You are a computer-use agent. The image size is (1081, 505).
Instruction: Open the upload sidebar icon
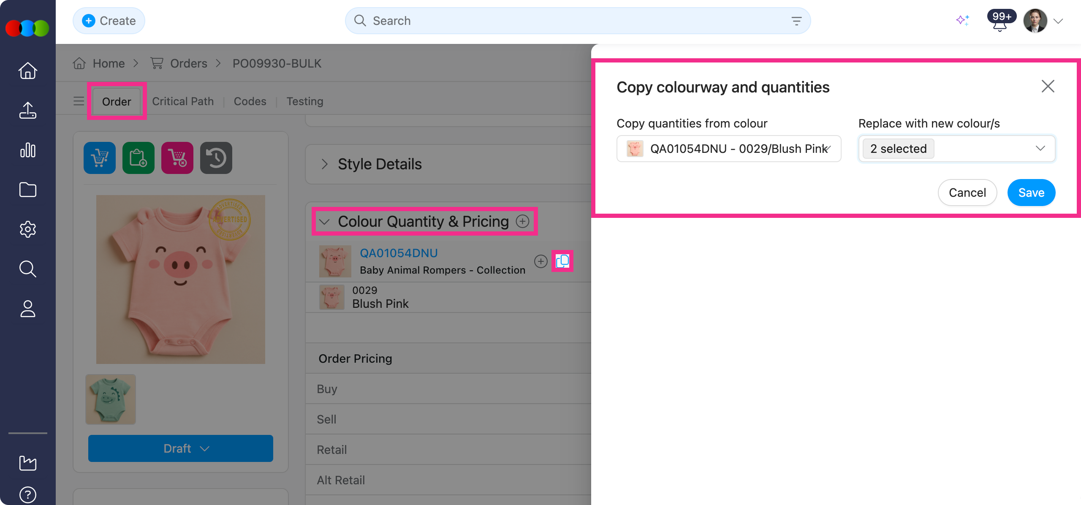(x=27, y=110)
